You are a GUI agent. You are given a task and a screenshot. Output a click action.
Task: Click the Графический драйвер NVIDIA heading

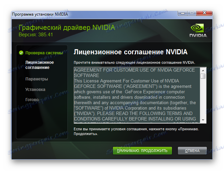[67, 27]
